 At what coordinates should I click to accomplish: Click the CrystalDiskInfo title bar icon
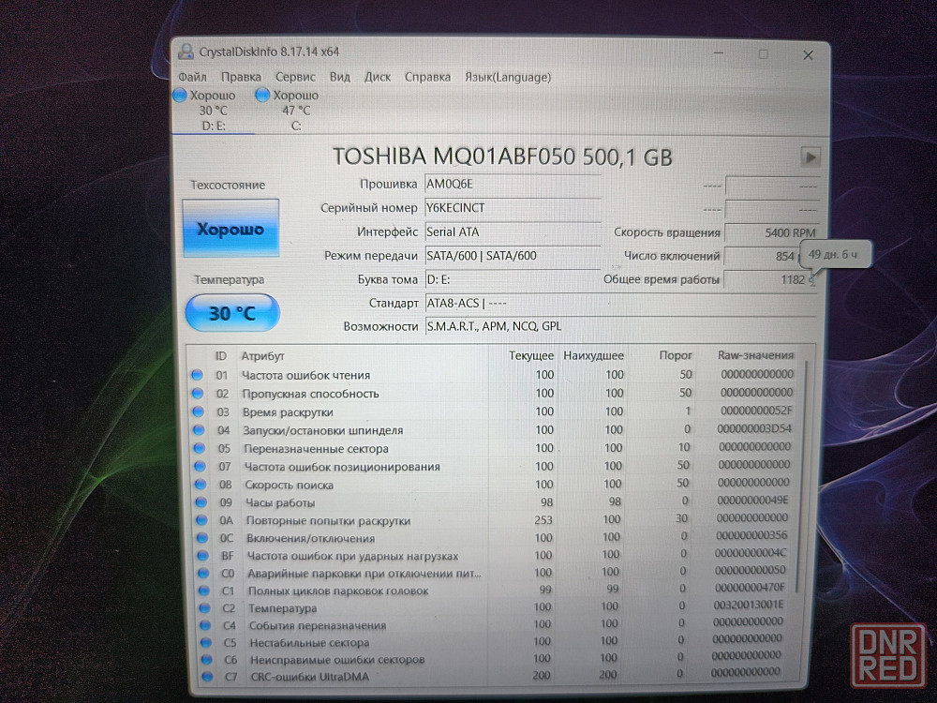coord(186,52)
